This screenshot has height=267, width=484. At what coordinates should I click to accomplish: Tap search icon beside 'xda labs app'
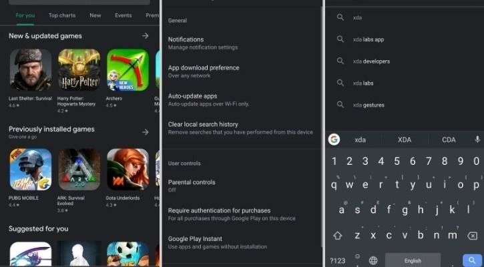tap(340, 39)
